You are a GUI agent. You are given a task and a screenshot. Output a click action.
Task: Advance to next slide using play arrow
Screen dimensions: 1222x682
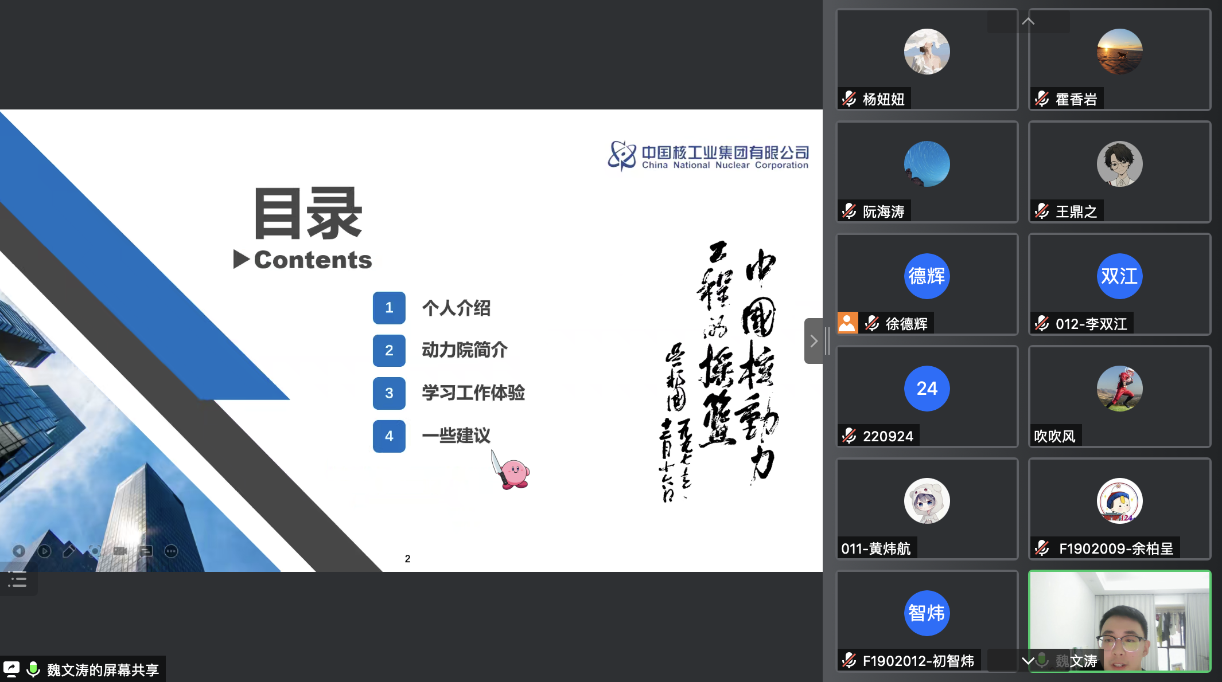pos(44,551)
